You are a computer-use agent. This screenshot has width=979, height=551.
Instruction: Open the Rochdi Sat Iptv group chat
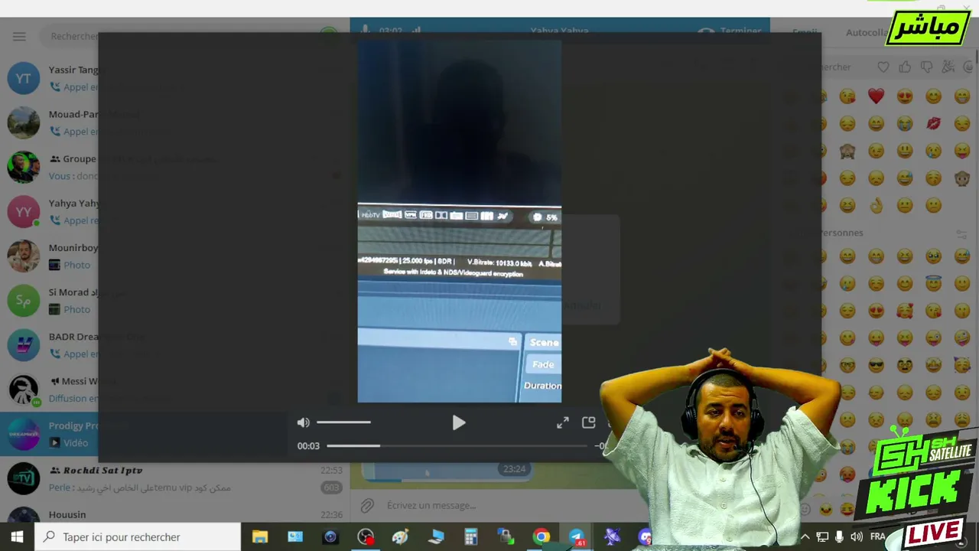pyautogui.click(x=175, y=478)
